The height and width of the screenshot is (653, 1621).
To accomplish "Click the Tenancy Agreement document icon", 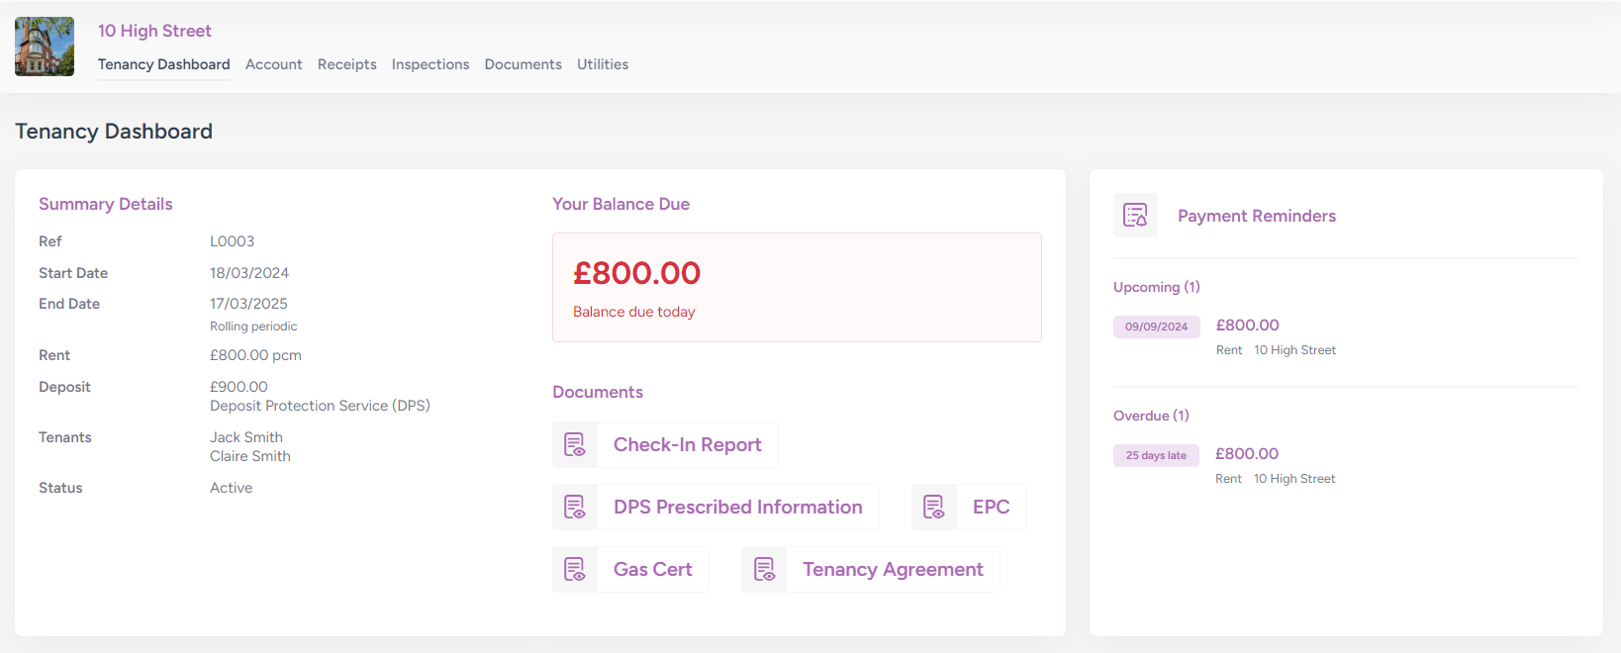I will click(x=764, y=570).
